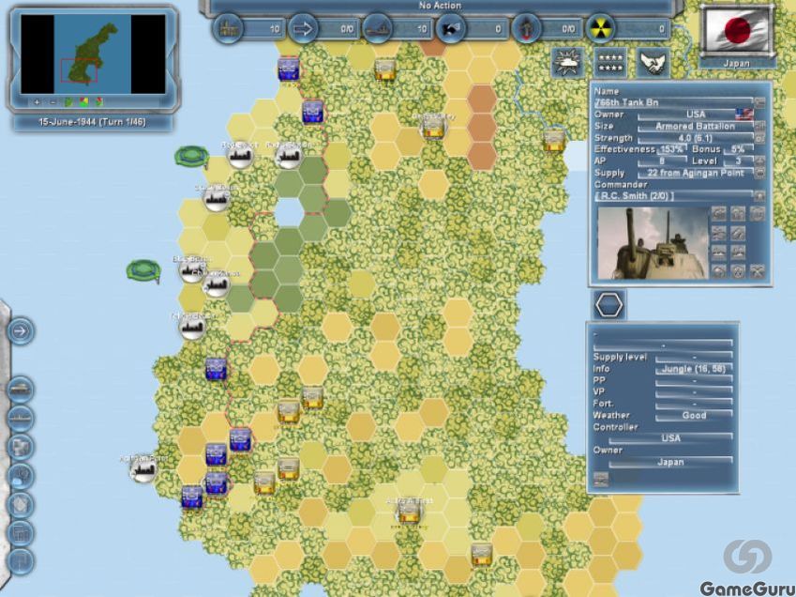
Task: Open the cloud weather icon in left sidebar
Action: tap(21, 477)
